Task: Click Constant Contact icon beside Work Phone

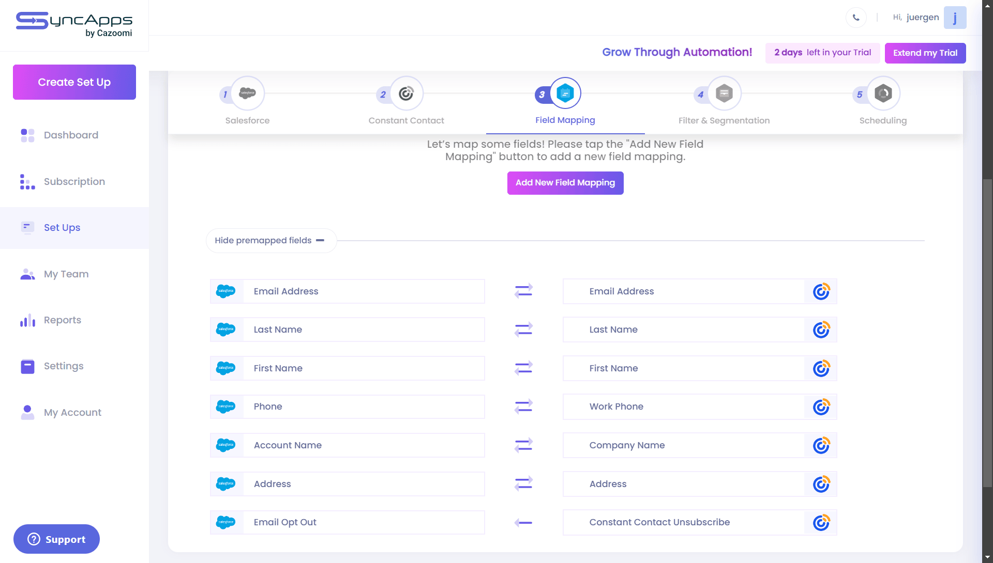Action: point(821,406)
